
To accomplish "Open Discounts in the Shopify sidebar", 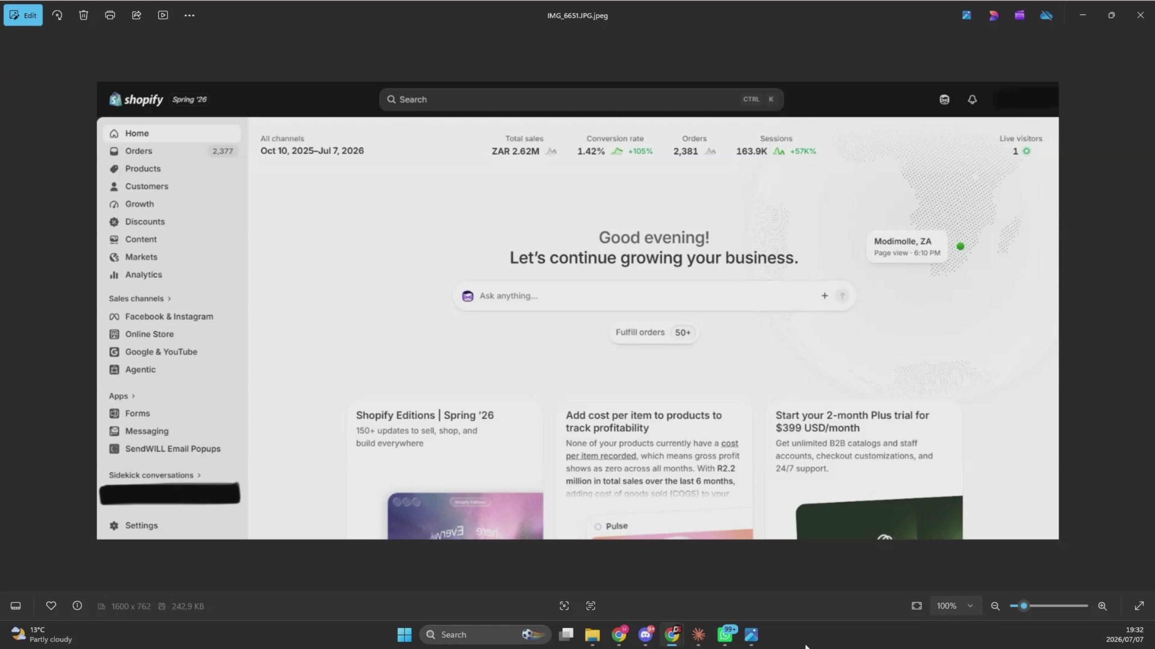I will 171,222.
